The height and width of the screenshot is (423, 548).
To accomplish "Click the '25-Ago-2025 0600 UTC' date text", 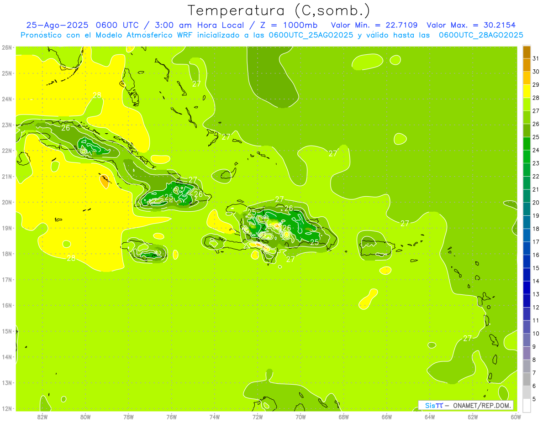I will (81, 25).
